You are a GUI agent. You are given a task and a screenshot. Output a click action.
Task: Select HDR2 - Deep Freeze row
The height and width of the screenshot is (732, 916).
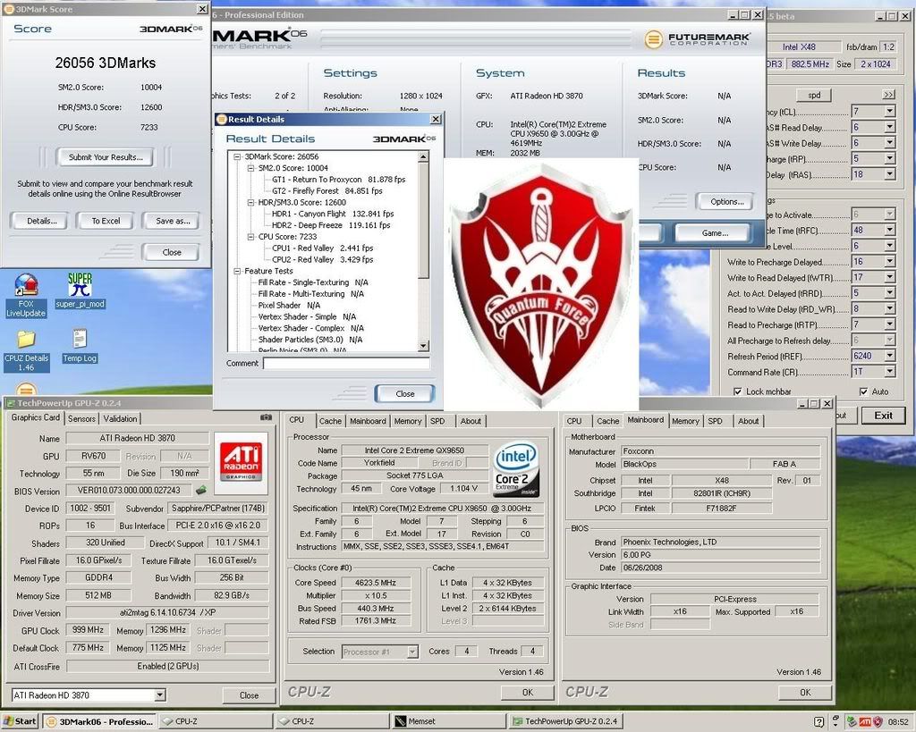(x=331, y=225)
